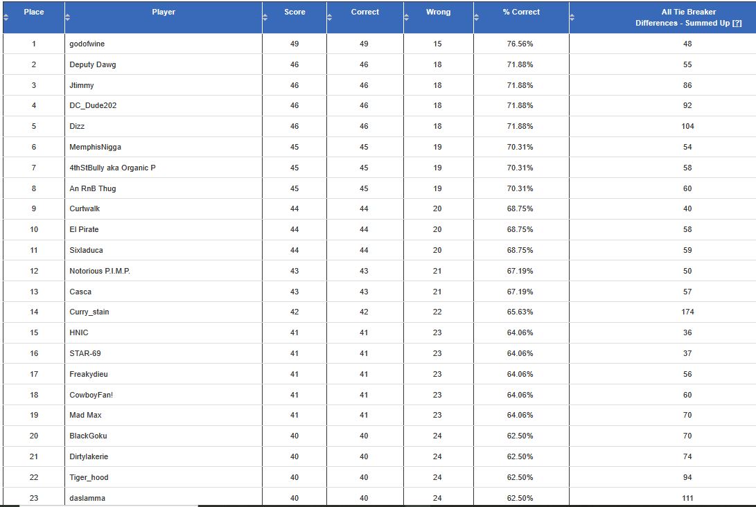
Task: Click the STAR-69 player name
Action: 85,353
